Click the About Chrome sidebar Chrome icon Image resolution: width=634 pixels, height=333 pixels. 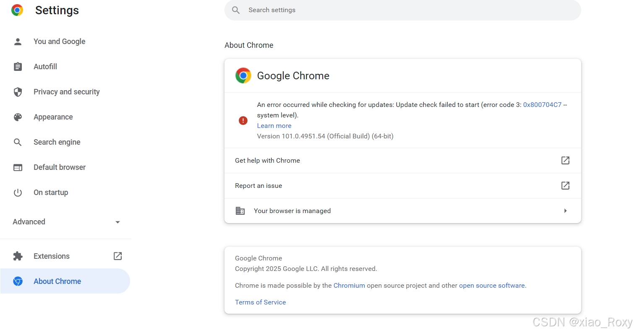[x=18, y=281]
